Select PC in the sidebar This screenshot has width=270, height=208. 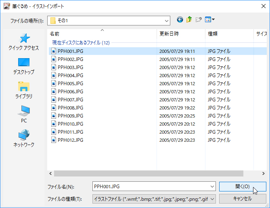[x=24, y=114]
